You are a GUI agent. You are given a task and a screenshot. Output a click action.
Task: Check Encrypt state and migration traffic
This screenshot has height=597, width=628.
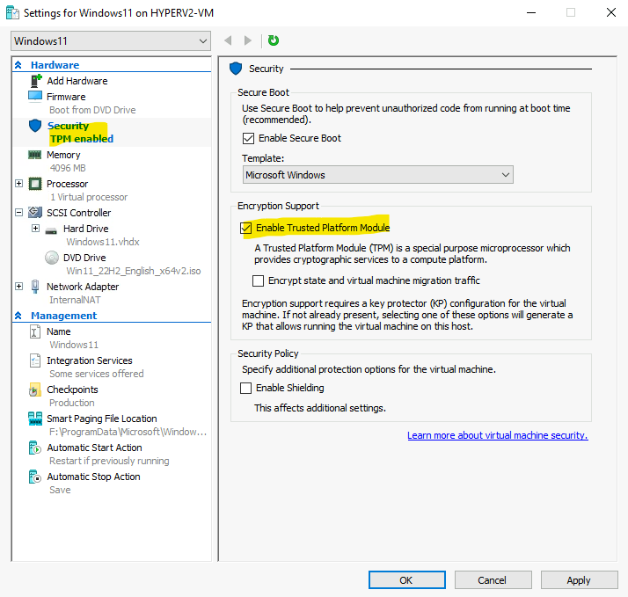click(x=258, y=280)
